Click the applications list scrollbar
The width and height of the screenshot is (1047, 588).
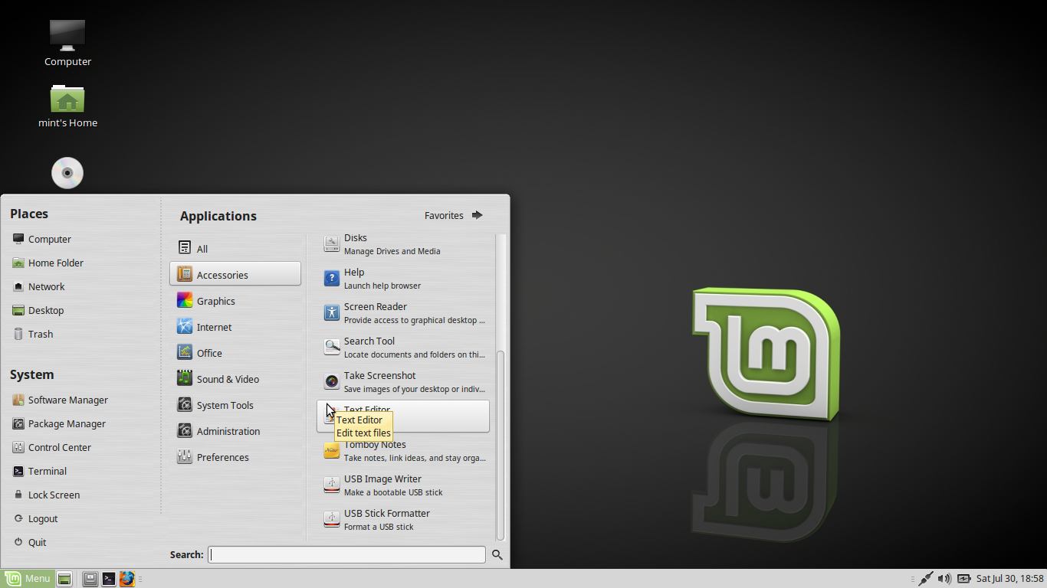click(501, 446)
